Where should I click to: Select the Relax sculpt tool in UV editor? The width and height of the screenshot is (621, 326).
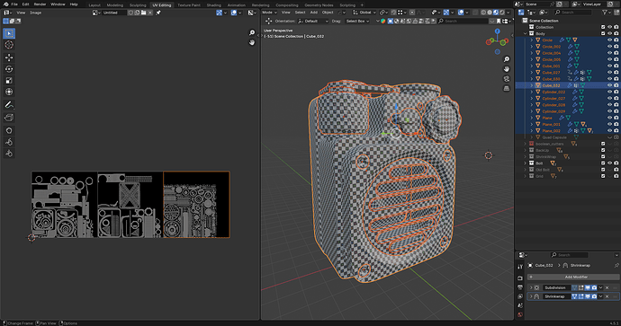(x=9, y=142)
